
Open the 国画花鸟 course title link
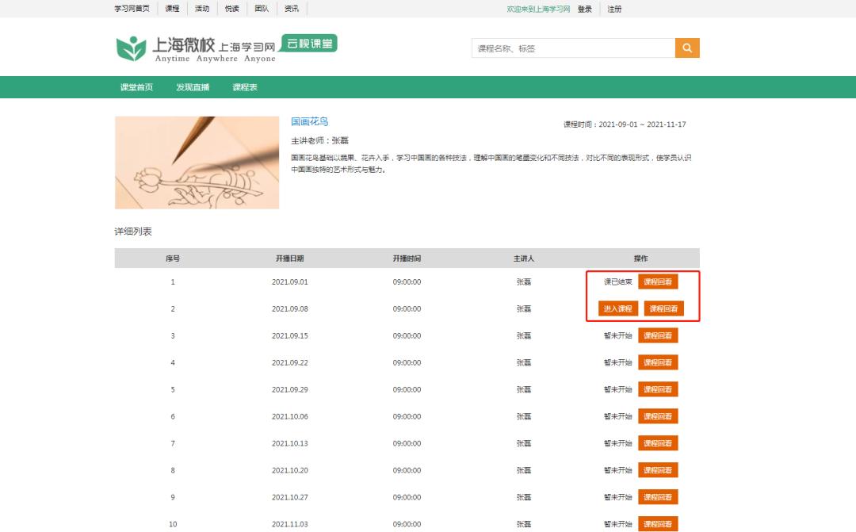pos(309,121)
